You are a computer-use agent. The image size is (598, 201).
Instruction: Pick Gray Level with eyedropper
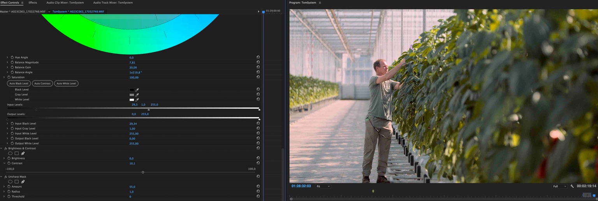click(137, 95)
